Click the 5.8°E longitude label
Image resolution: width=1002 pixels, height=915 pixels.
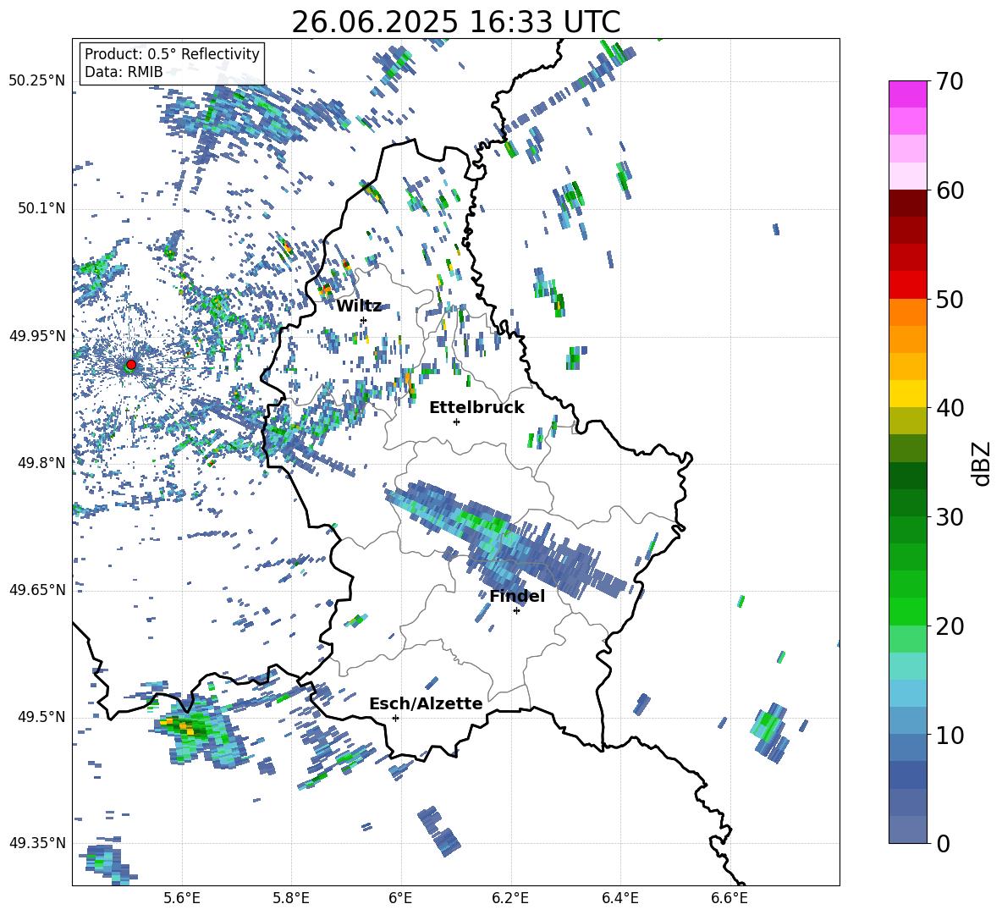click(291, 898)
